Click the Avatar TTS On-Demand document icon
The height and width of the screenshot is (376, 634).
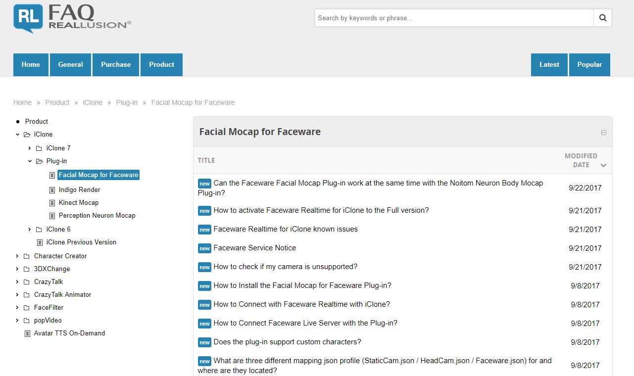[x=27, y=333]
